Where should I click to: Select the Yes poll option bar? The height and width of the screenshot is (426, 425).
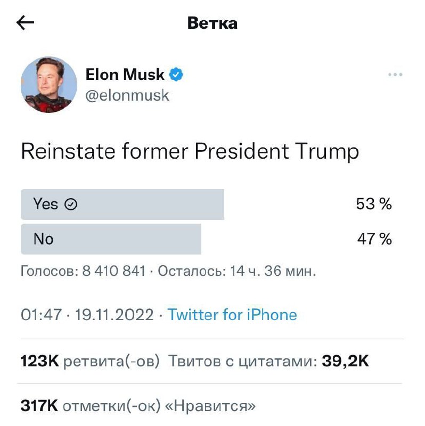[x=122, y=204]
